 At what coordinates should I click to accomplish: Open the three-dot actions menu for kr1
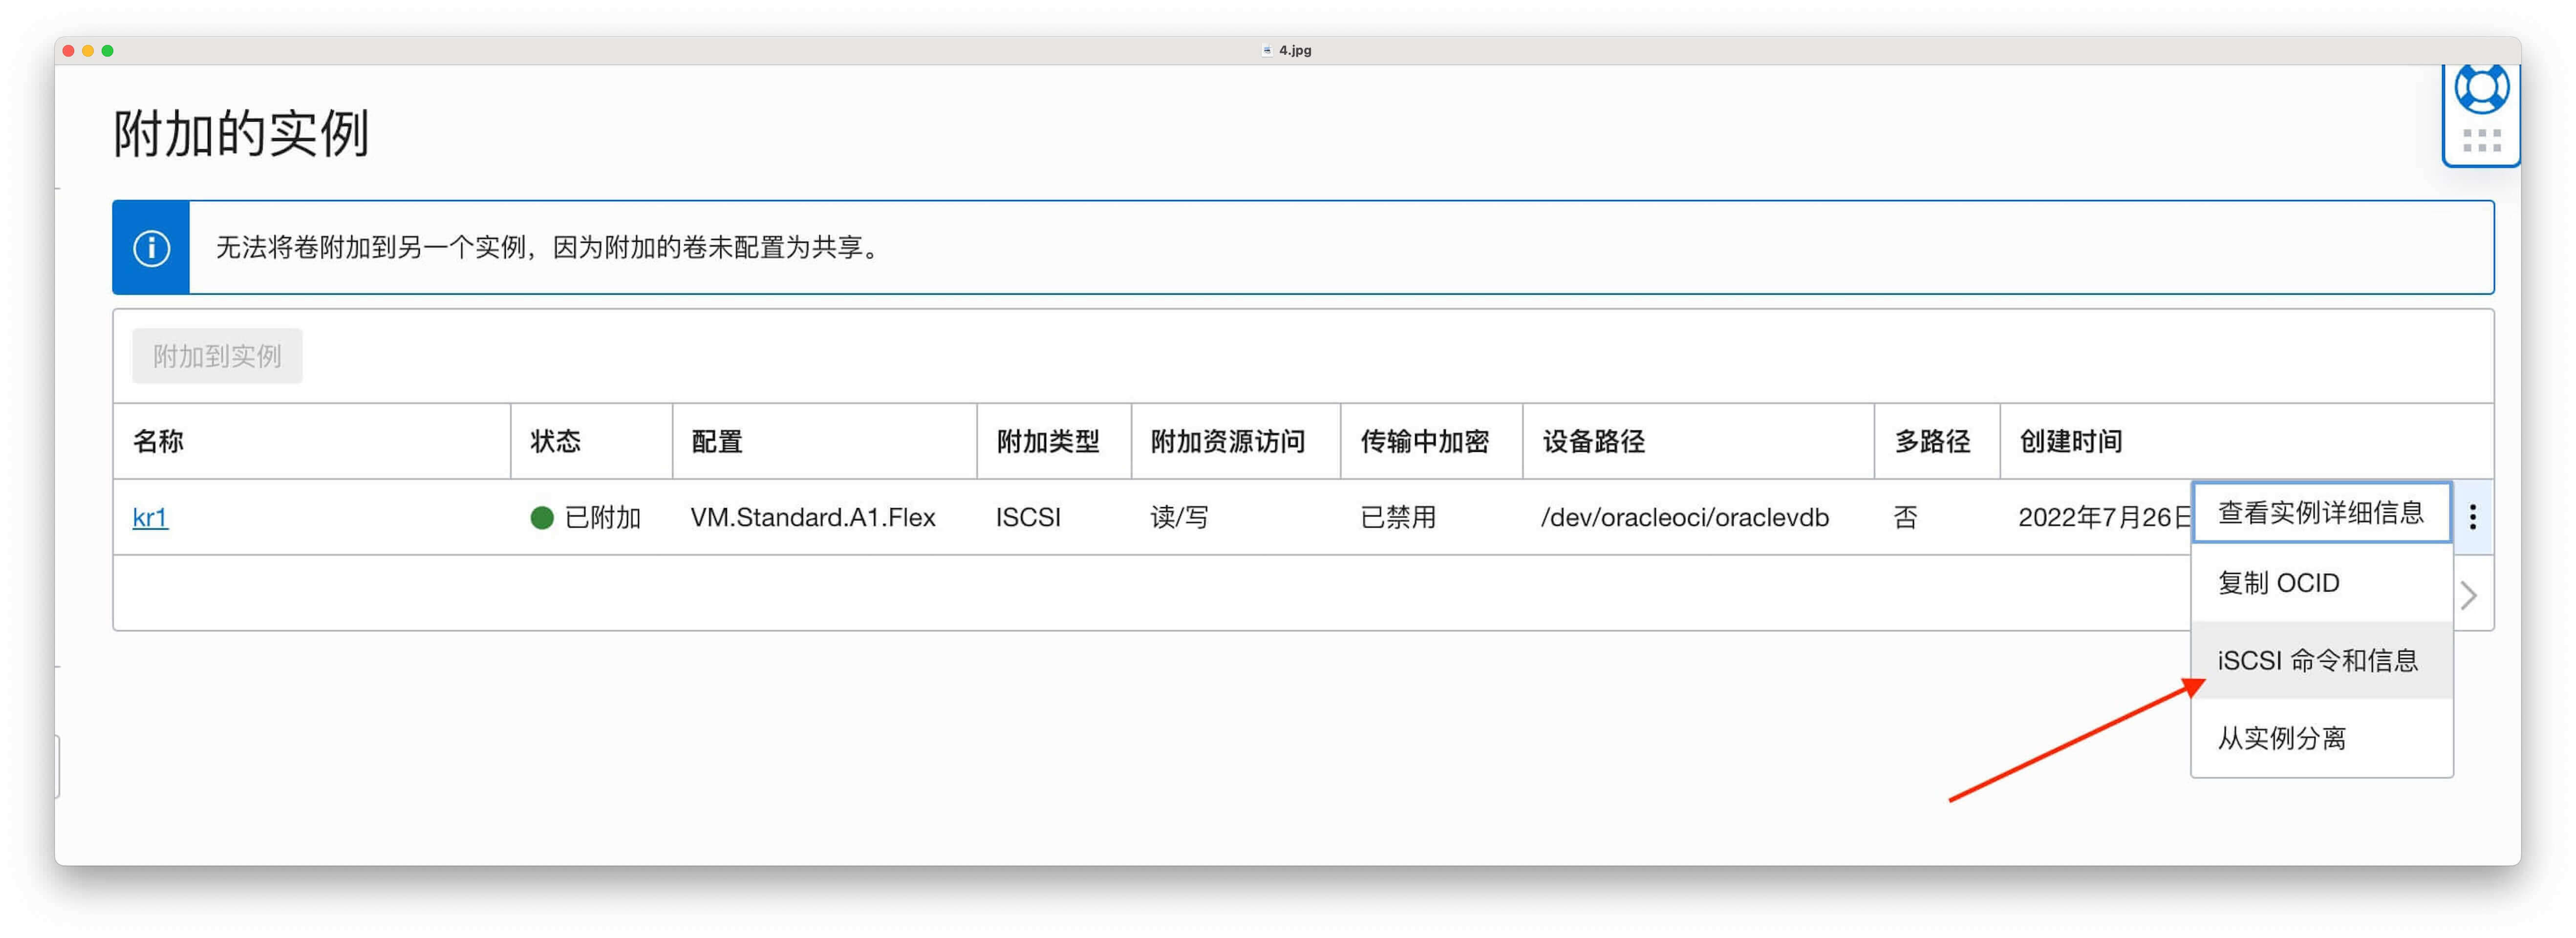pyautogui.click(x=2473, y=517)
